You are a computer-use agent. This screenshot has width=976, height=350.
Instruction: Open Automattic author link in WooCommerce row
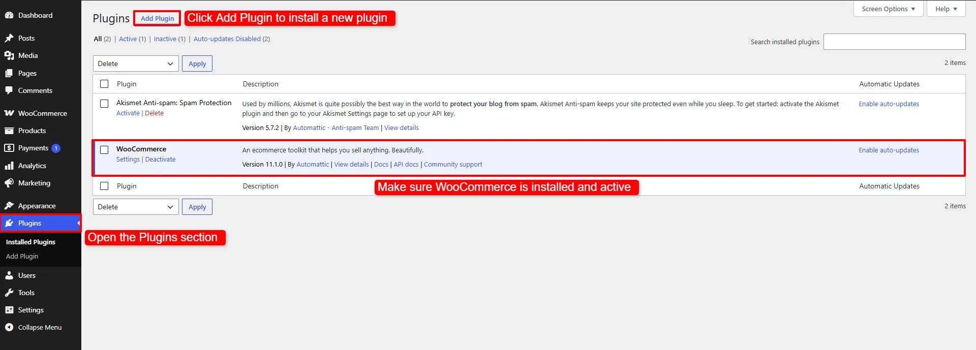tap(313, 165)
